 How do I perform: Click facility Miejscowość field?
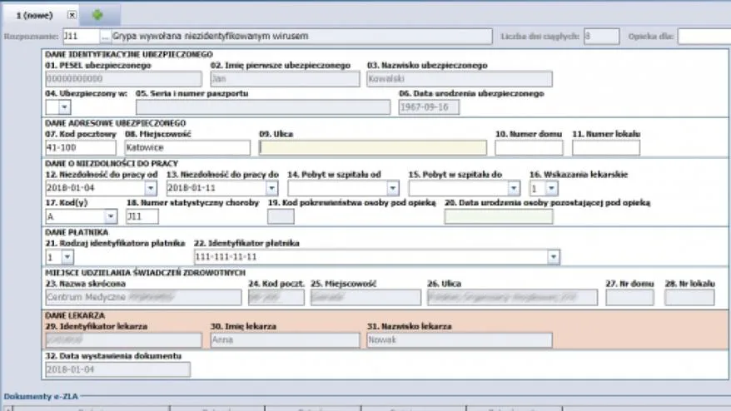(x=365, y=297)
